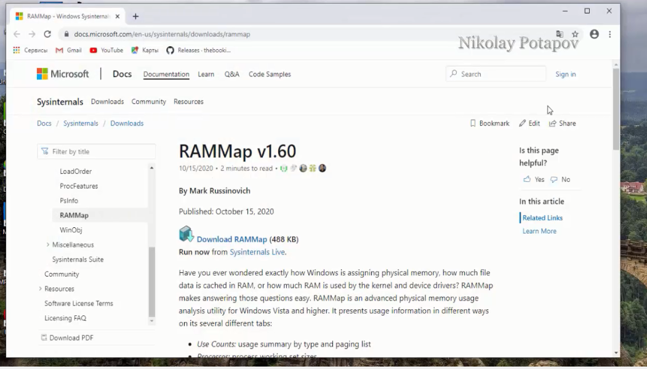
Task: Jump to Related Links section
Action: point(542,218)
